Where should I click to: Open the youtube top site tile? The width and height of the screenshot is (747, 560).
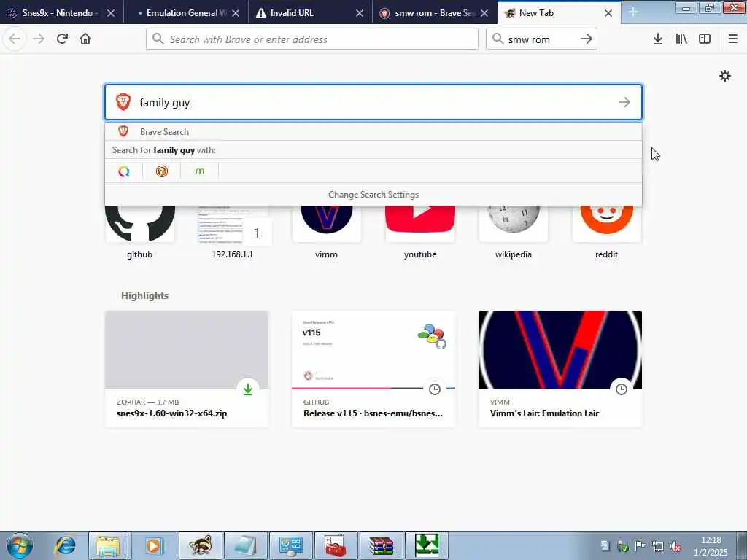[419, 232]
